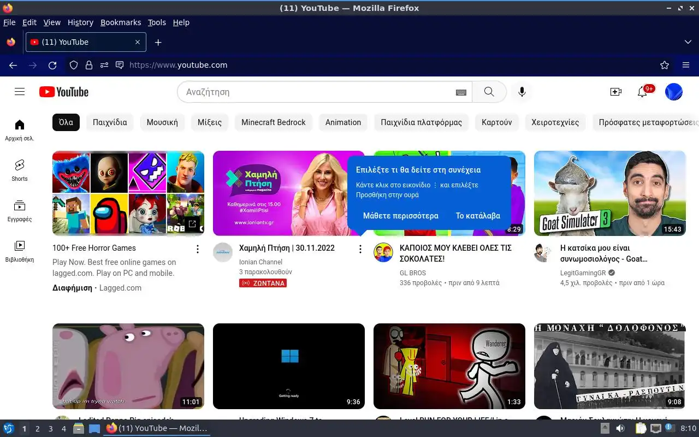Open a new tab with plus button
The image size is (699, 437).
pyautogui.click(x=158, y=42)
